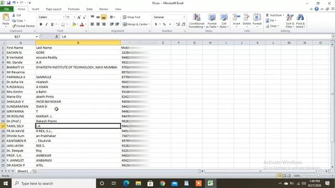335x188 pixels.
Task: Apply the yellow Fill Color swatch
Action: (74, 25)
